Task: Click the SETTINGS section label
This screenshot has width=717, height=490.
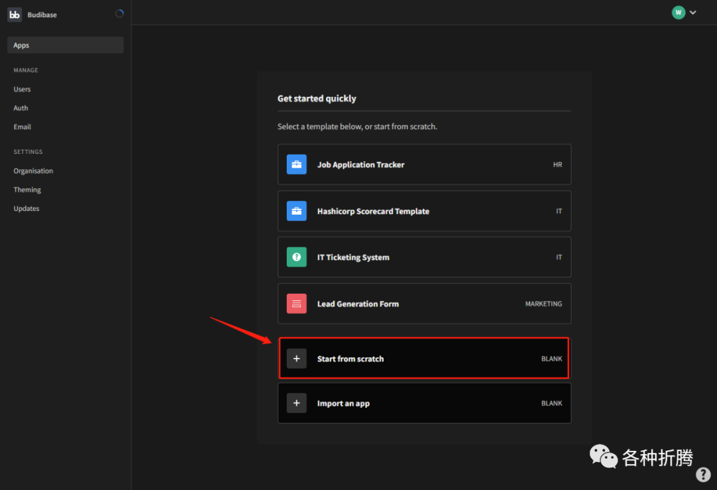Action: coord(28,152)
